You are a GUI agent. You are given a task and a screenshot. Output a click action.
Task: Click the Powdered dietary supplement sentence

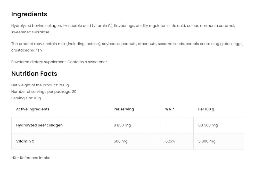tap(59, 62)
